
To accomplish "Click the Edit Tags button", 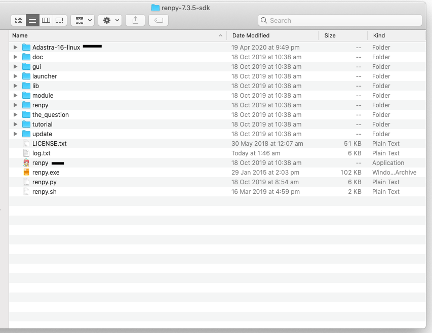I will (x=159, y=20).
